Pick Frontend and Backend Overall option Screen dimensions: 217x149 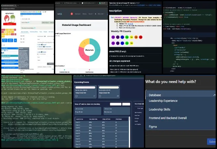pos(168,118)
